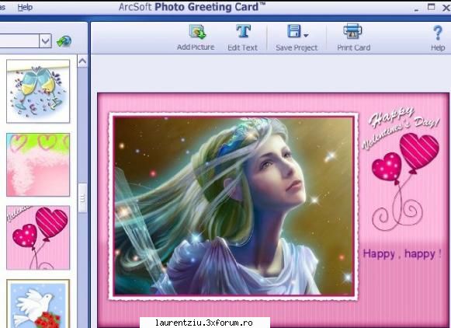Click the "Happy , happy !" card text
This screenshot has height=328, width=451.
click(402, 254)
